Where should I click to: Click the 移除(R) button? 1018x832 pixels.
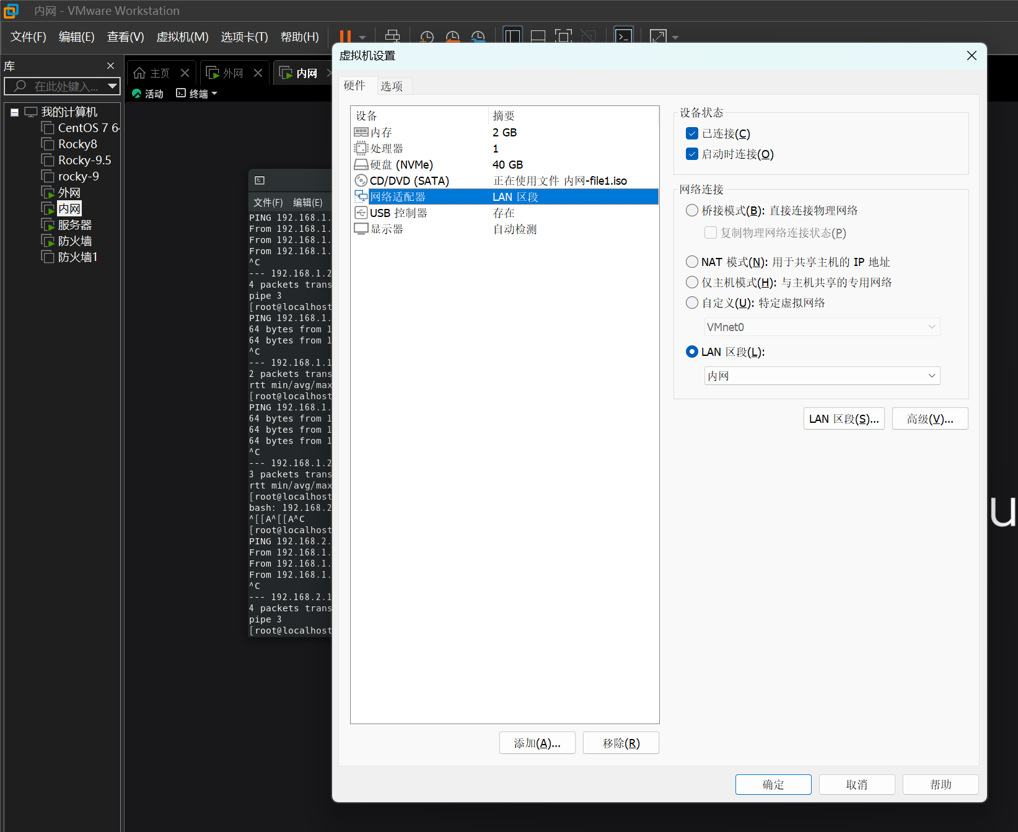(621, 743)
